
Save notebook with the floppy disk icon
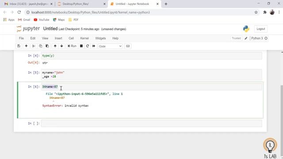coord(19,46)
